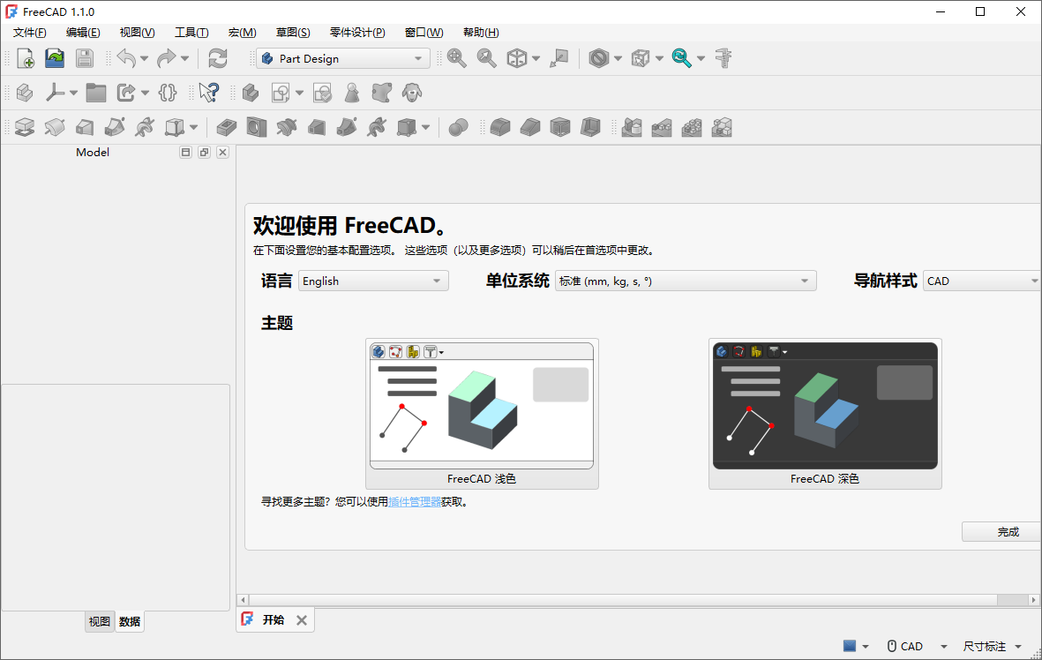
Task: Open the 语言 dropdown showing English
Action: [371, 281]
